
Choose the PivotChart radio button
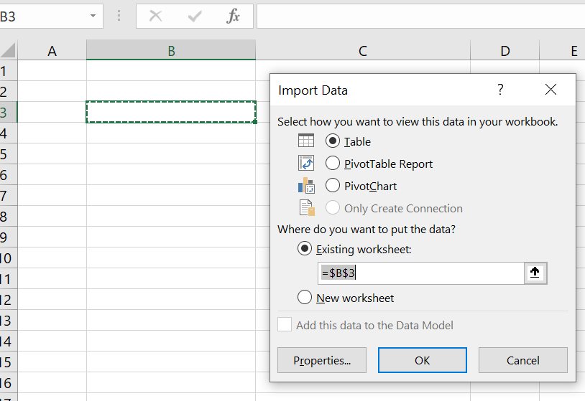333,185
